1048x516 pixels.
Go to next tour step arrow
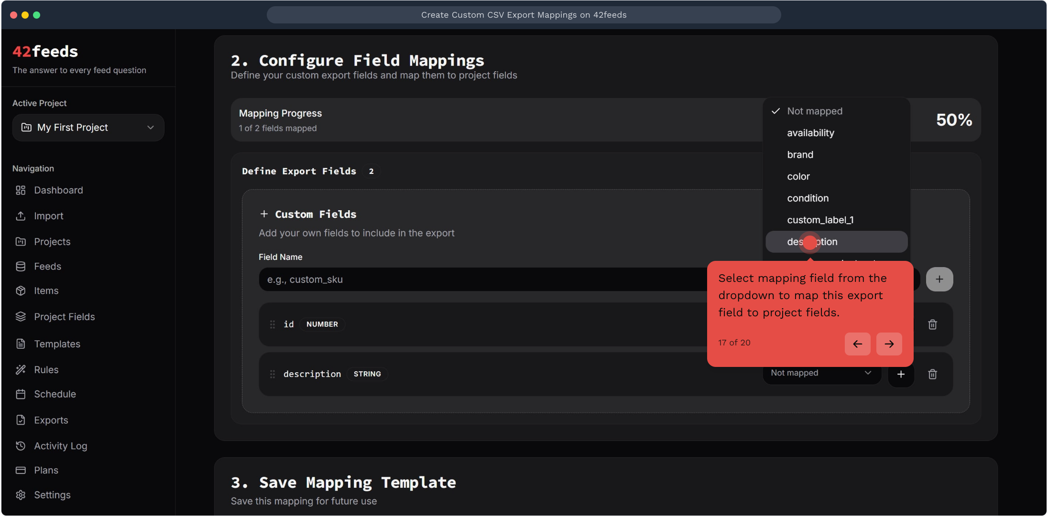[x=889, y=344]
